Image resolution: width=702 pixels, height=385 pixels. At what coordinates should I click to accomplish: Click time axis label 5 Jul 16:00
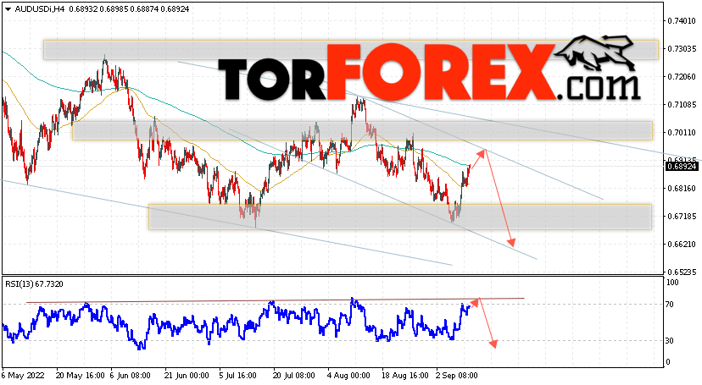point(237,376)
